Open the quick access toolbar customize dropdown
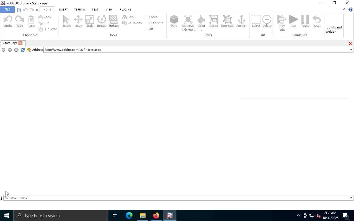 tap(37, 10)
